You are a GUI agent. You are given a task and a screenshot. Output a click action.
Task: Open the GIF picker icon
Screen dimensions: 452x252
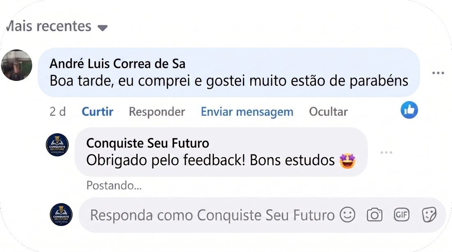(401, 215)
